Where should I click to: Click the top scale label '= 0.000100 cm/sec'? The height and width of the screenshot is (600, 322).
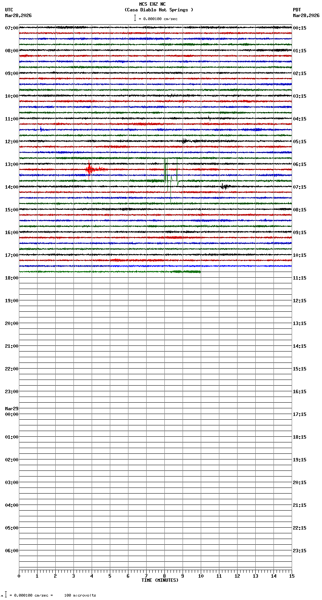(158, 19)
